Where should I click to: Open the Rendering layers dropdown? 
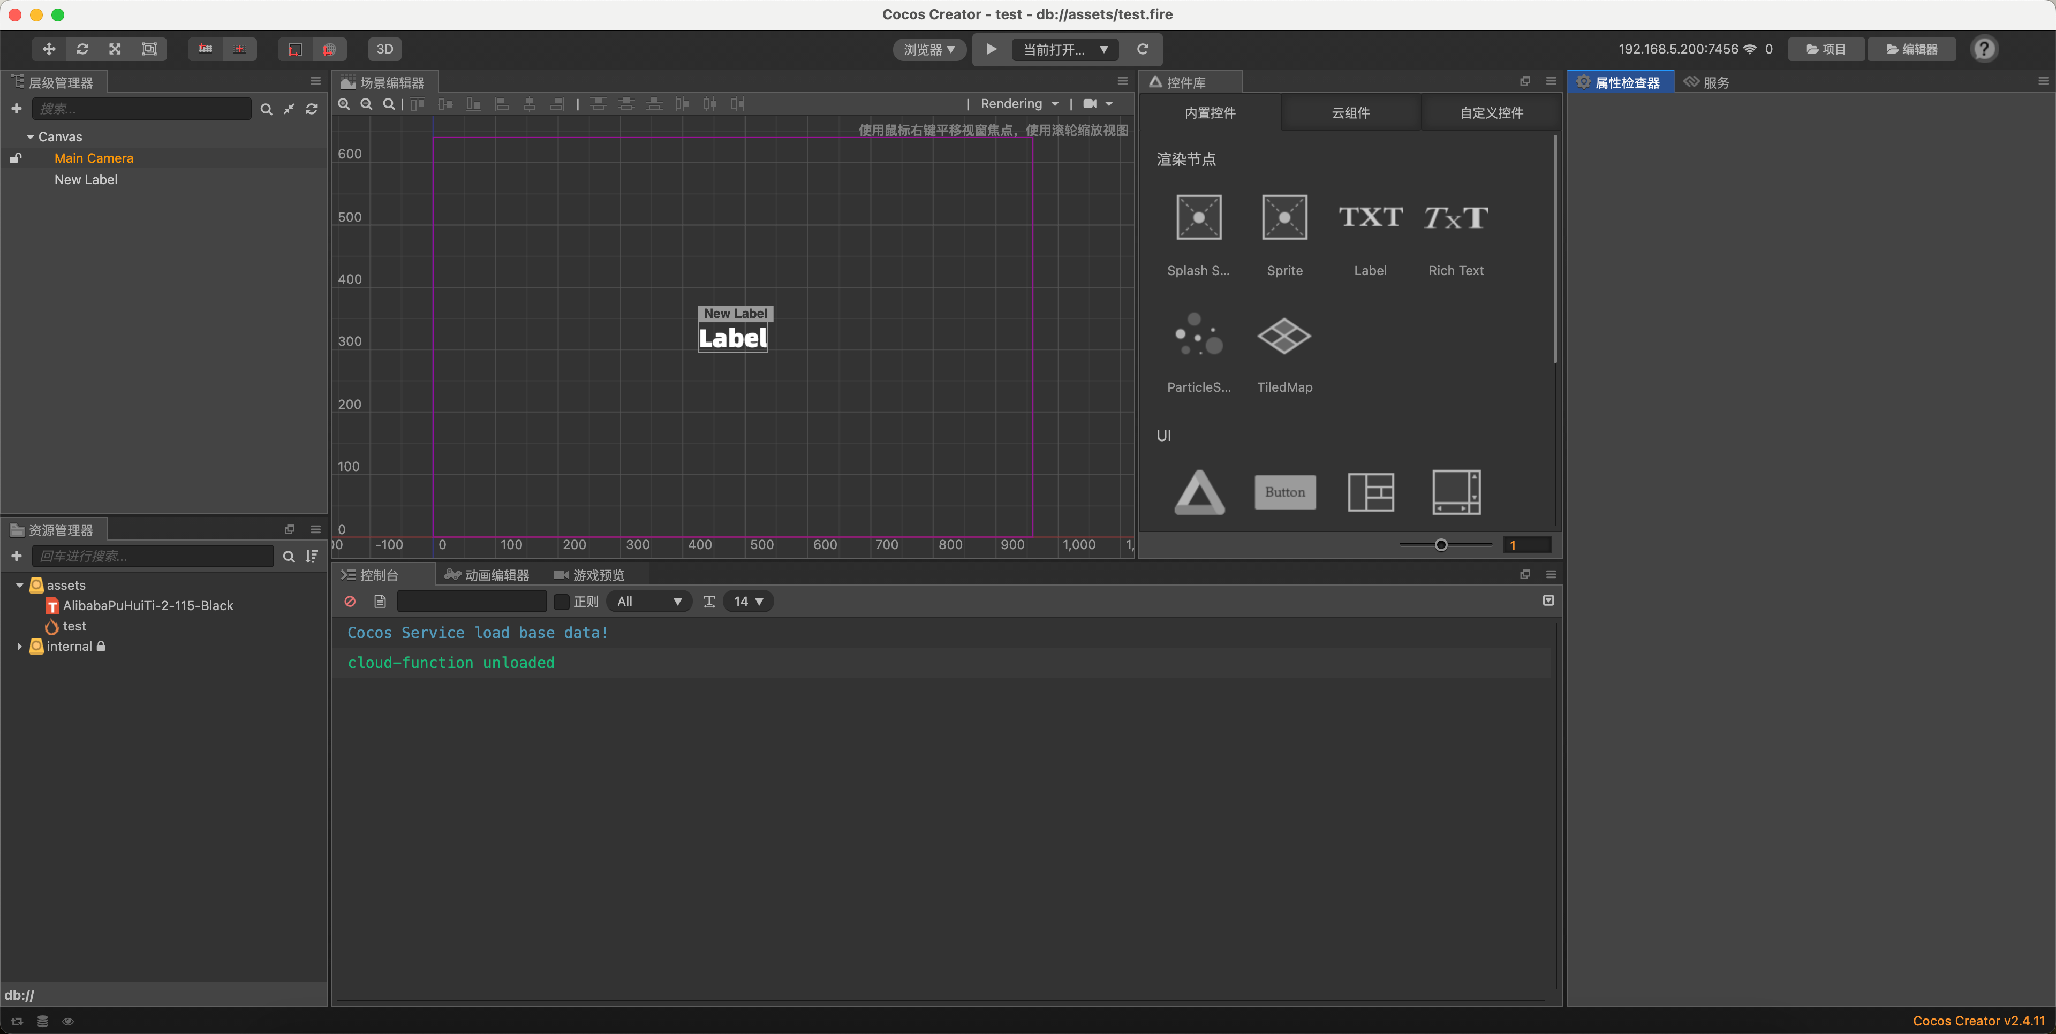(1018, 103)
